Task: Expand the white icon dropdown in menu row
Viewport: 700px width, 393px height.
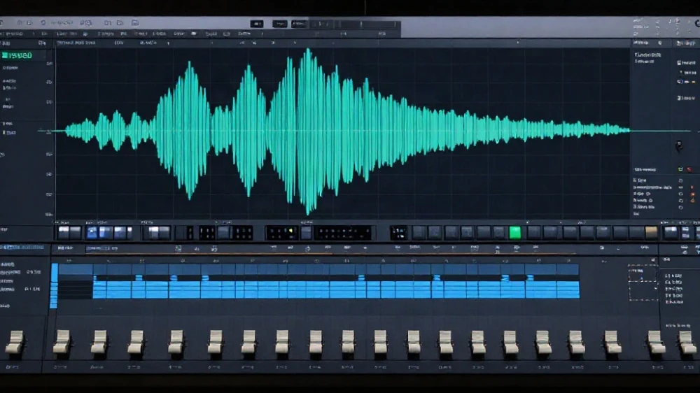Action: pyautogui.click(x=194, y=34)
